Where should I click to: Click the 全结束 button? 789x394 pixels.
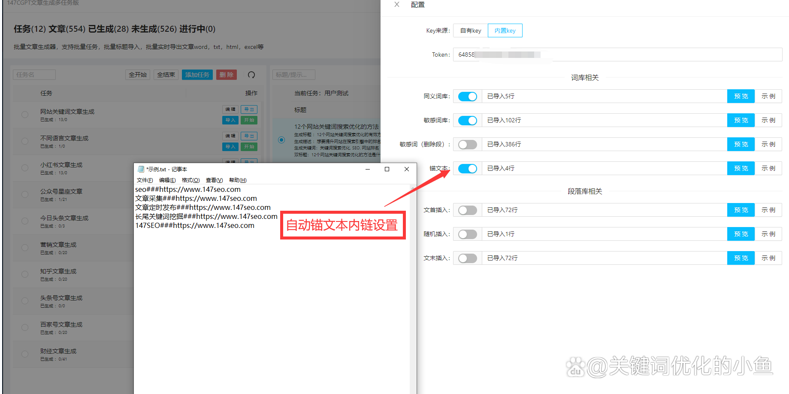166,75
